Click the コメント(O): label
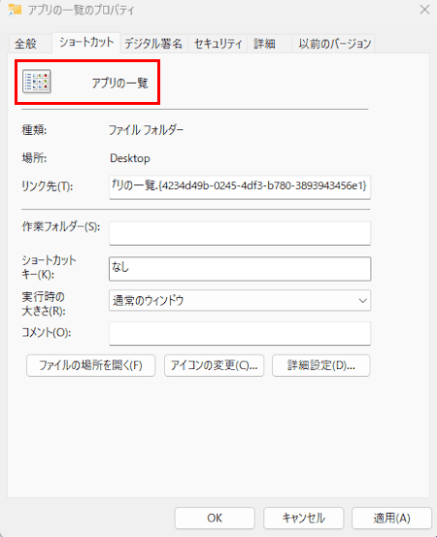The image size is (437, 537). pyautogui.click(x=47, y=332)
